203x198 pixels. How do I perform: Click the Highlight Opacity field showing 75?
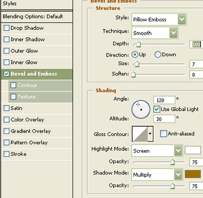196,162
